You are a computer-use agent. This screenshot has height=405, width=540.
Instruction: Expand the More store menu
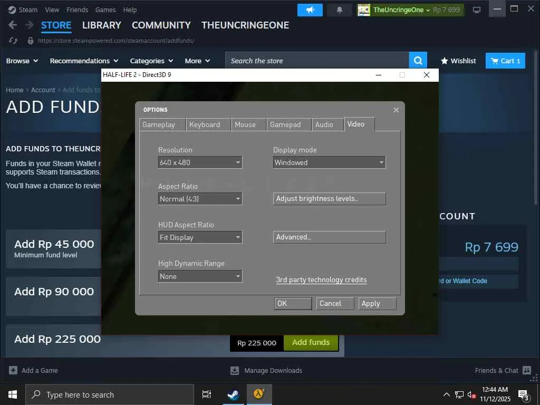click(x=197, y=61)
